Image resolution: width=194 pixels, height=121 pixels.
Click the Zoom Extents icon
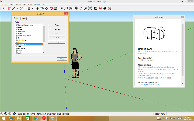pos(90,8)
